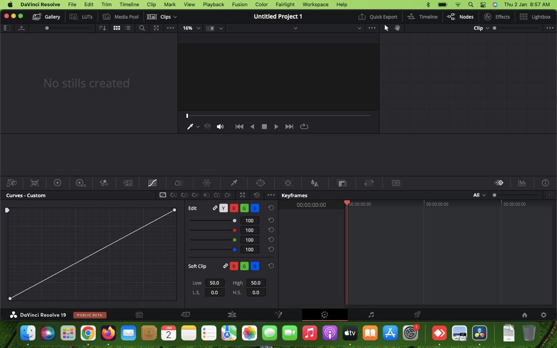The image size is (557, 348).
Task: Toggle the red Edit curve channel
Action: (x=234, y=208)
